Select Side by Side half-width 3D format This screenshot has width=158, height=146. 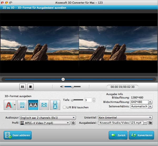[22, 105]
